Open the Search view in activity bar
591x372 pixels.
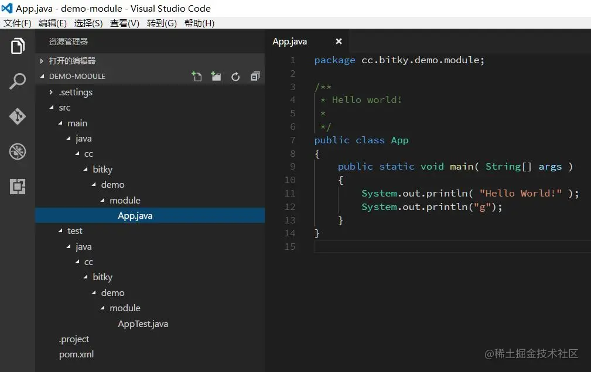(18, 81)
